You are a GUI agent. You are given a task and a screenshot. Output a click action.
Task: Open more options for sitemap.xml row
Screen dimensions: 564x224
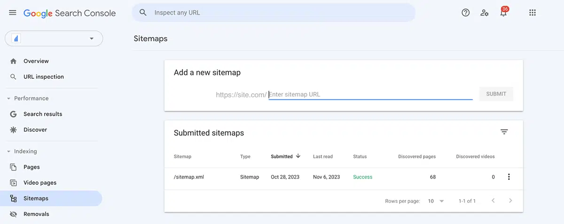(x=509, y=177)
